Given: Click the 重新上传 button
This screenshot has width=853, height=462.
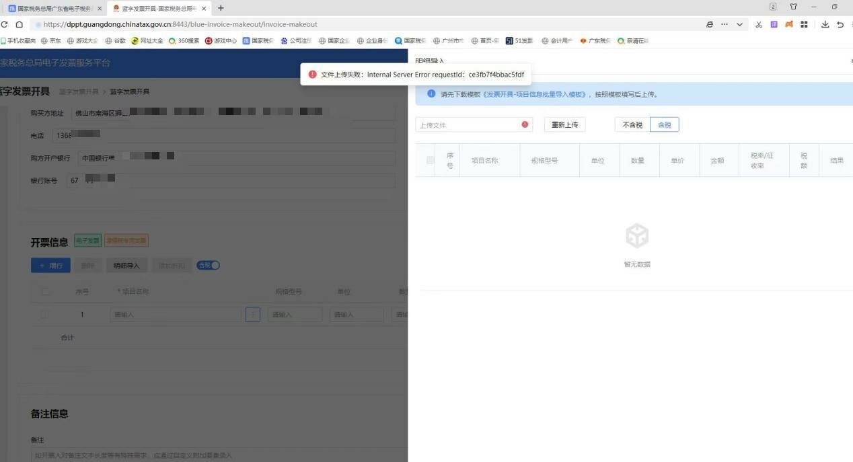Looking at the screenshot, I should point(564,124).
